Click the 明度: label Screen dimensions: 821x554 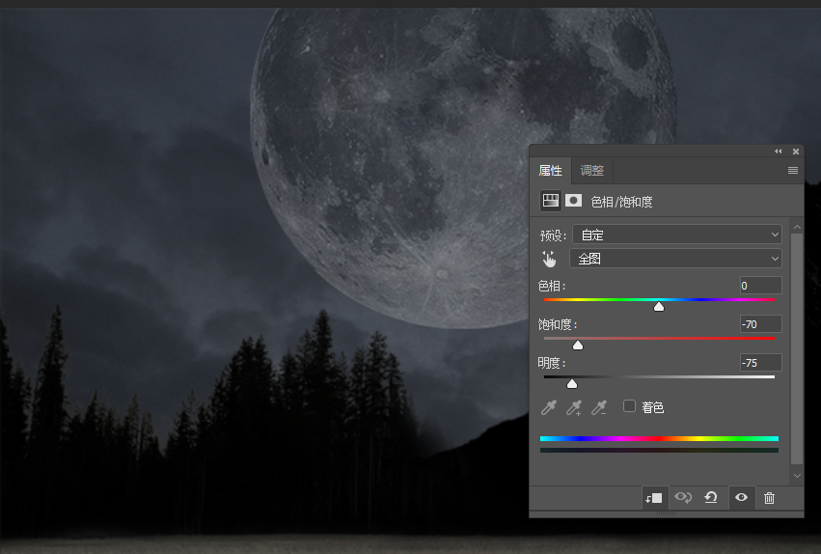[x=552, y=363]
